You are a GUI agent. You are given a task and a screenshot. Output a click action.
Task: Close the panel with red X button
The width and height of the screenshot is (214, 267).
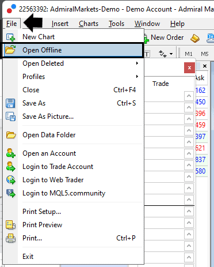pyautogui.click(x=189, y=67)
